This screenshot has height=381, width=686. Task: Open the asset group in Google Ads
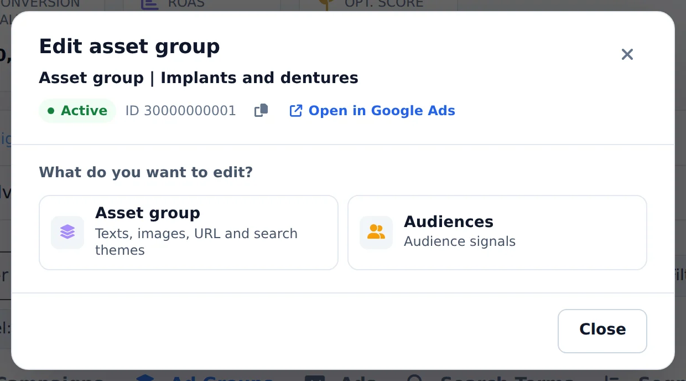tap(372, 111)
